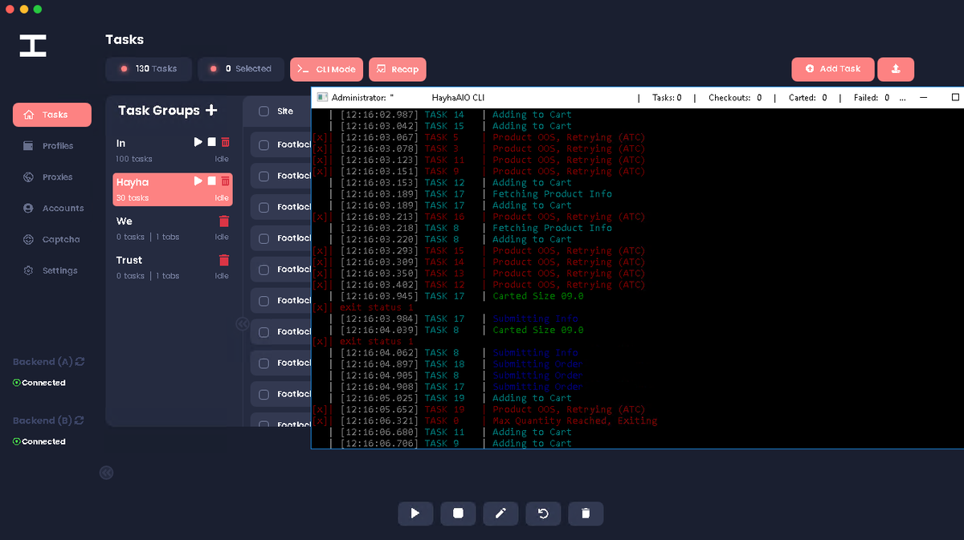Collapse the left navigation sidebar
Image resolution: width=964 pixels, height=540 pixels.
coord(106,473)
